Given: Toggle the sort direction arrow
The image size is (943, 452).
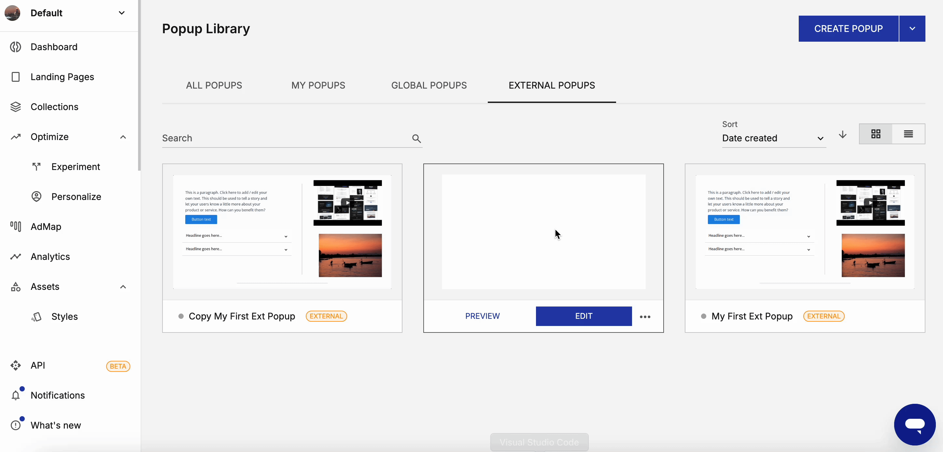Looking at the screenshot, I should point(842,135).
